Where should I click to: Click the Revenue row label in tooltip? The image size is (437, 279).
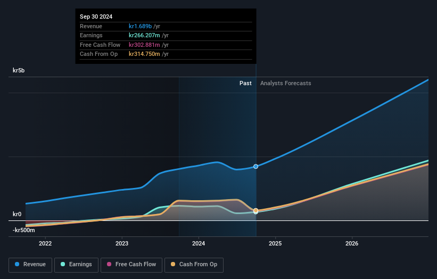coord(91,26)
